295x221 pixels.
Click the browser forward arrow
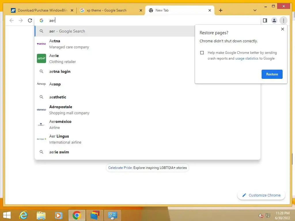click(x=21, y=20)
